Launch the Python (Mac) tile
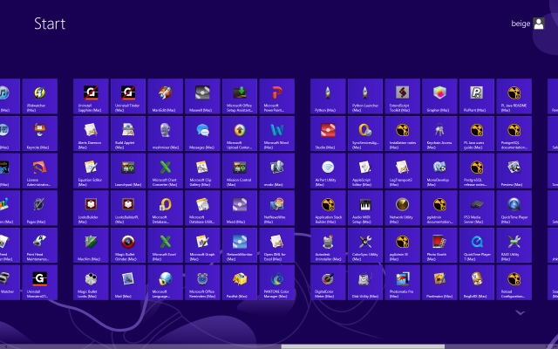The height and width of the screenshot is (349, 558). pos(328,96)
